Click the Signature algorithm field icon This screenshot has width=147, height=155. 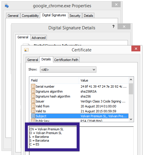33,91
